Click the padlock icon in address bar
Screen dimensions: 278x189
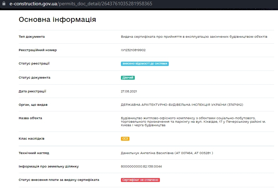pyautogui.click(x=4, y=4)
